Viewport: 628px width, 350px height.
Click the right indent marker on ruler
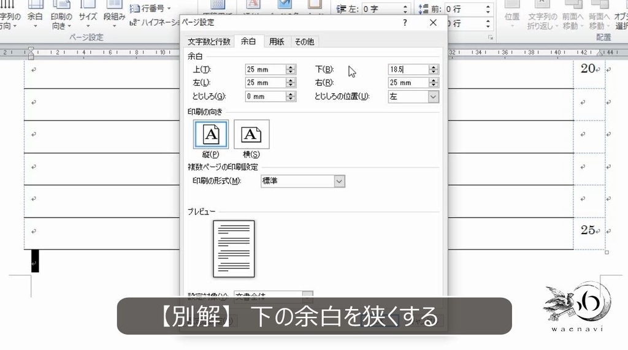(600, 53)
